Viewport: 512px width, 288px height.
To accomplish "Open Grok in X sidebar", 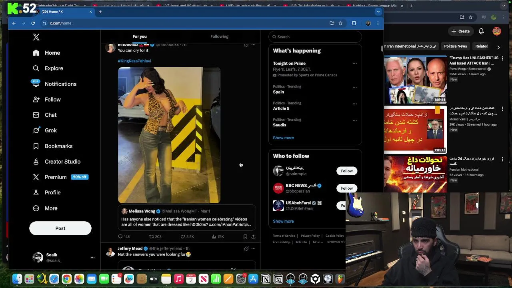I will pyautogui.click(x=45, y=130).
